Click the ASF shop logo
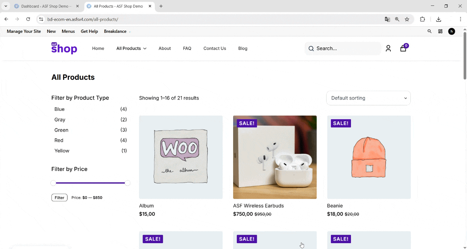The image size is (467, 249). click(64, 48)
